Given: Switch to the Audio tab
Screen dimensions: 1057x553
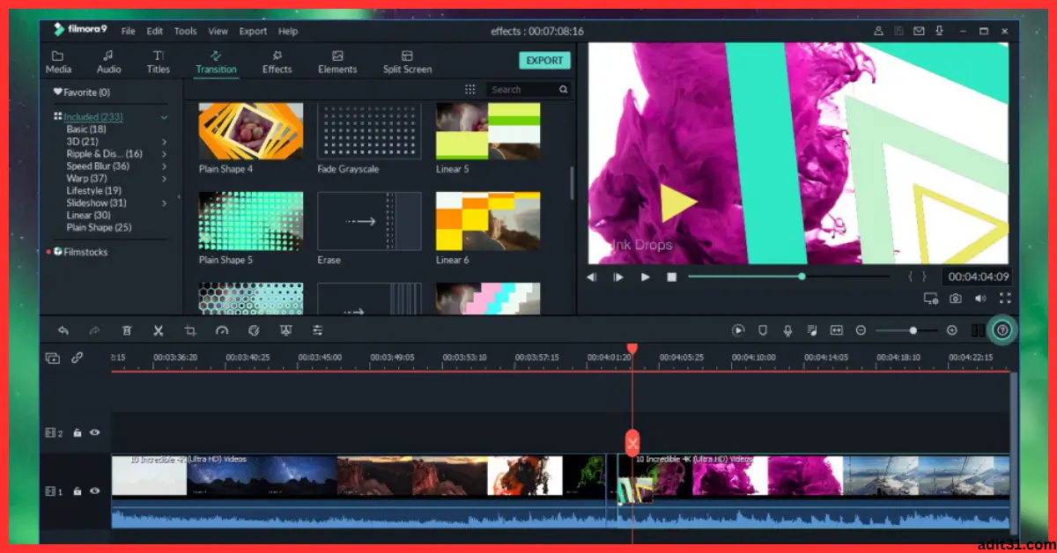Looking at the screenshot, I should [x=108, y=63].
